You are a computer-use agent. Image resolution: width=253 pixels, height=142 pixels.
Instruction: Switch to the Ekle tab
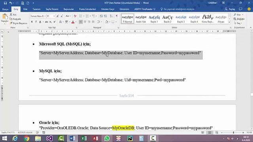(25, 9)
